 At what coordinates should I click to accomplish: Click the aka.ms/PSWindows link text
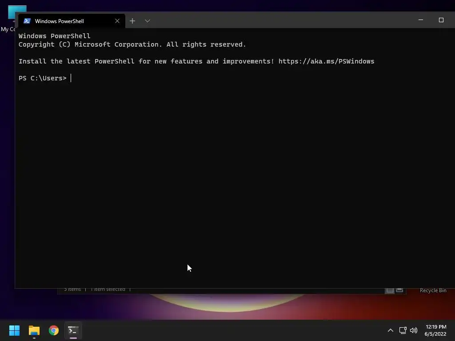[327, 61]
